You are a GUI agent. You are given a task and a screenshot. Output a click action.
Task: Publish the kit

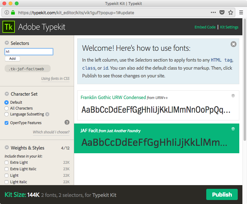coord(222,194)
